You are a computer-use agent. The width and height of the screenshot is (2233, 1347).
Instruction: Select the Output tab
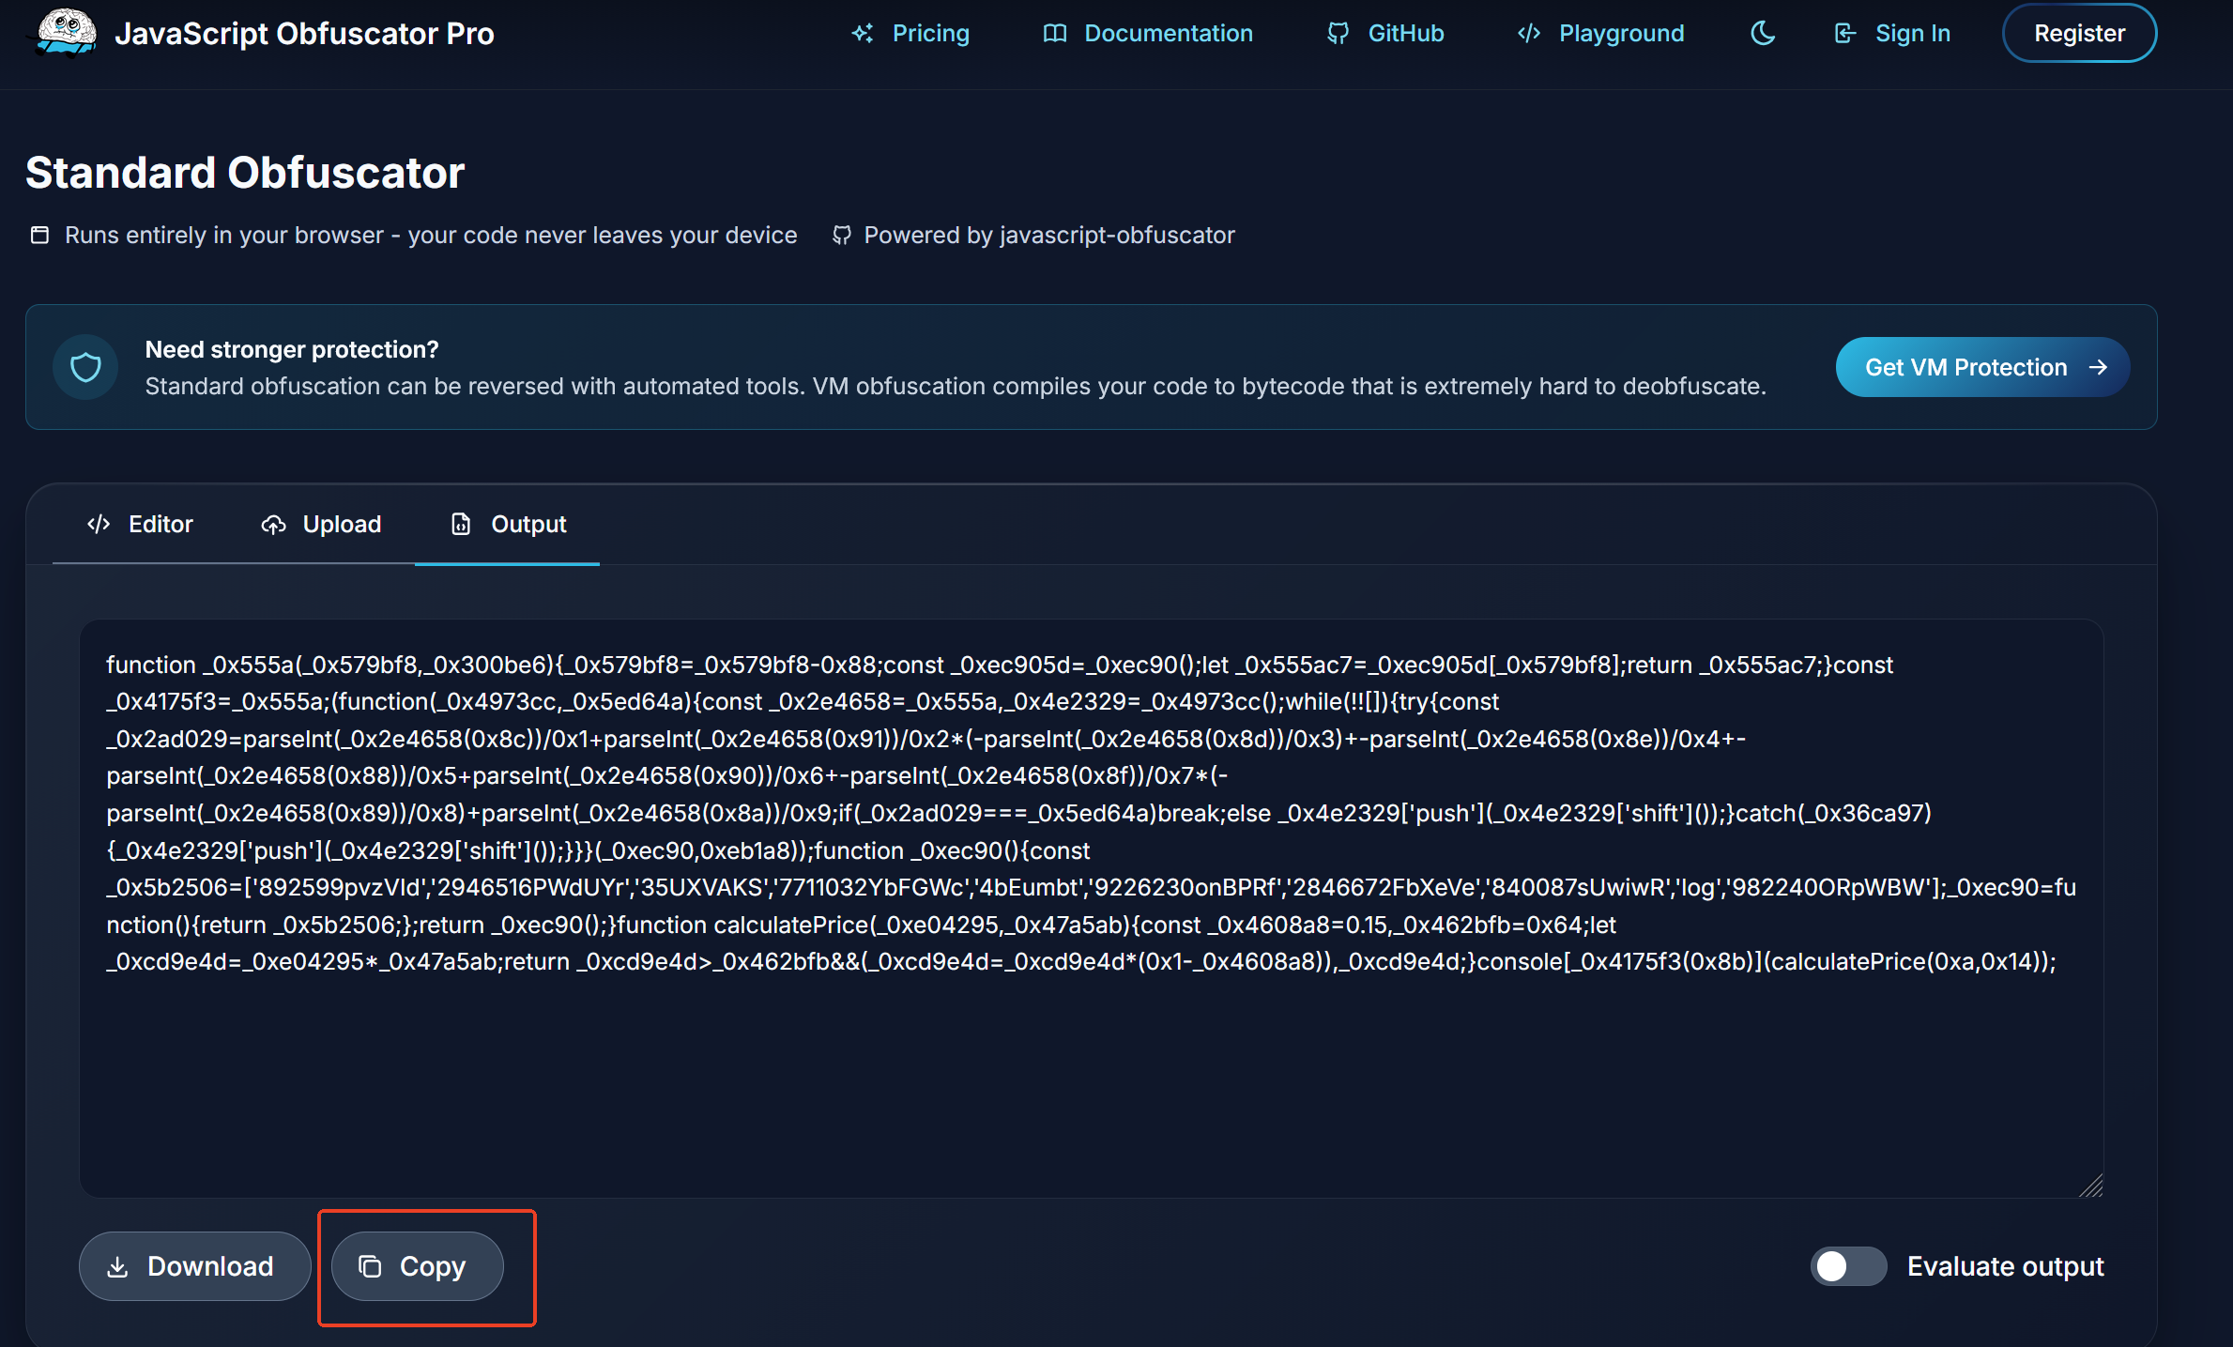(x=508, y=524)
